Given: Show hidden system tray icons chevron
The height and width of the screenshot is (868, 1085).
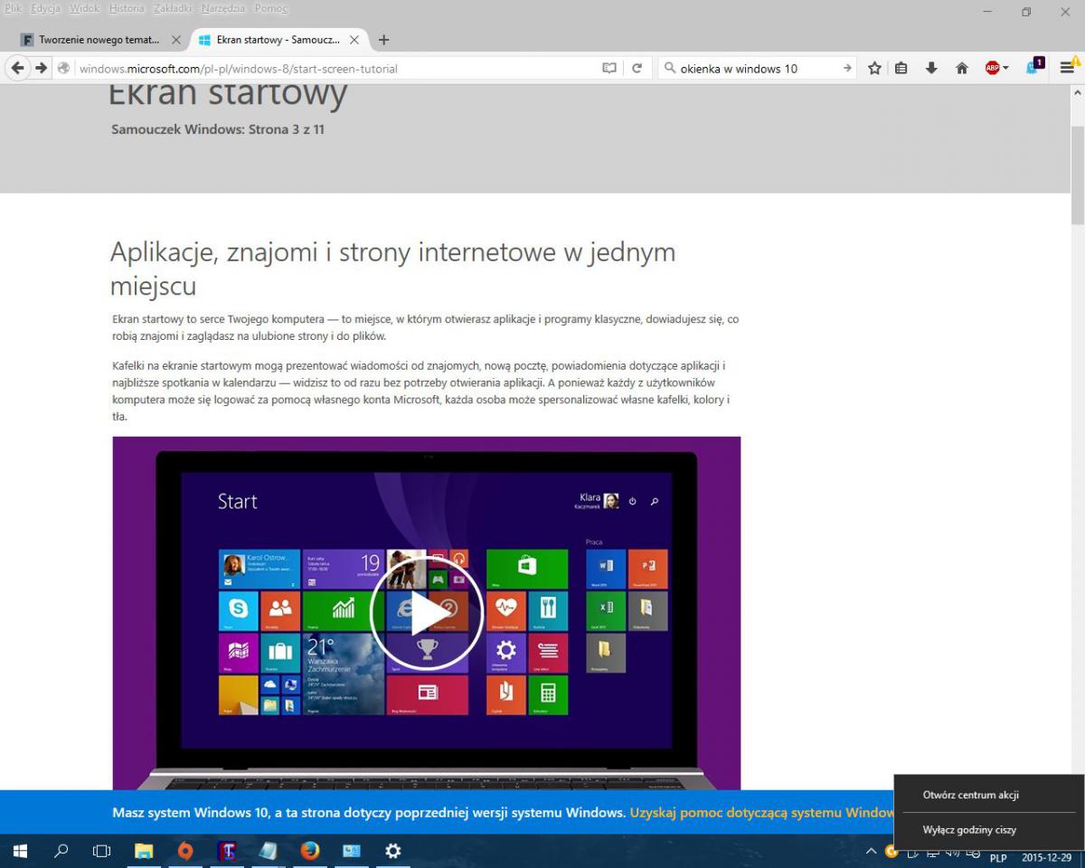Looking at the screenshot, I should (x=871, y=851).
